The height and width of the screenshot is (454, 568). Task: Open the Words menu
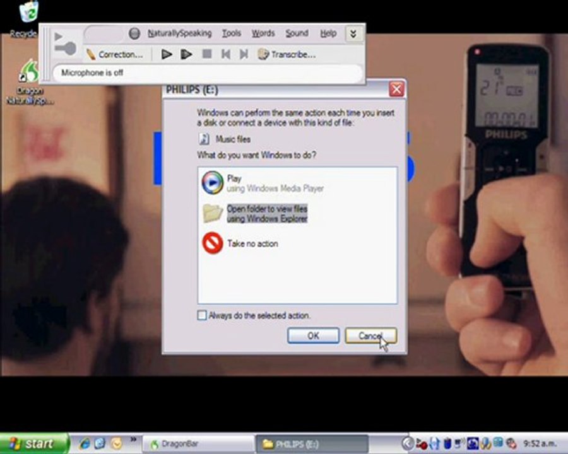(263, 33)
